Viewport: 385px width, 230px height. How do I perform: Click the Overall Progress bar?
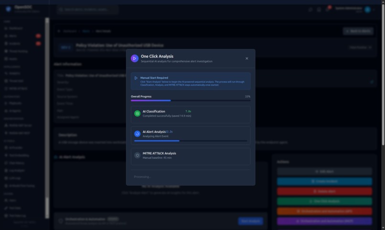191,100
